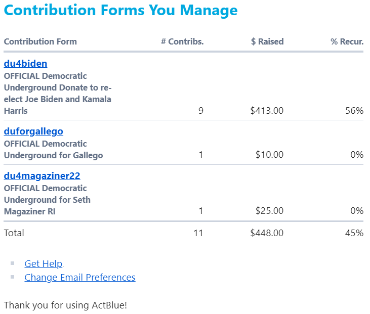The image size is (370, 314).
Task: Select the $448.00 total raised
Action: [x=267, y=233]
